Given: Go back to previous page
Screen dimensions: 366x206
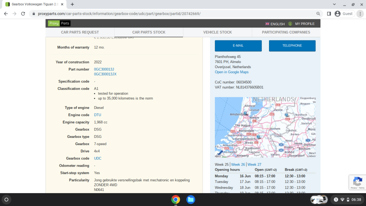Looking at the screenshot, I should click(6, 14).
